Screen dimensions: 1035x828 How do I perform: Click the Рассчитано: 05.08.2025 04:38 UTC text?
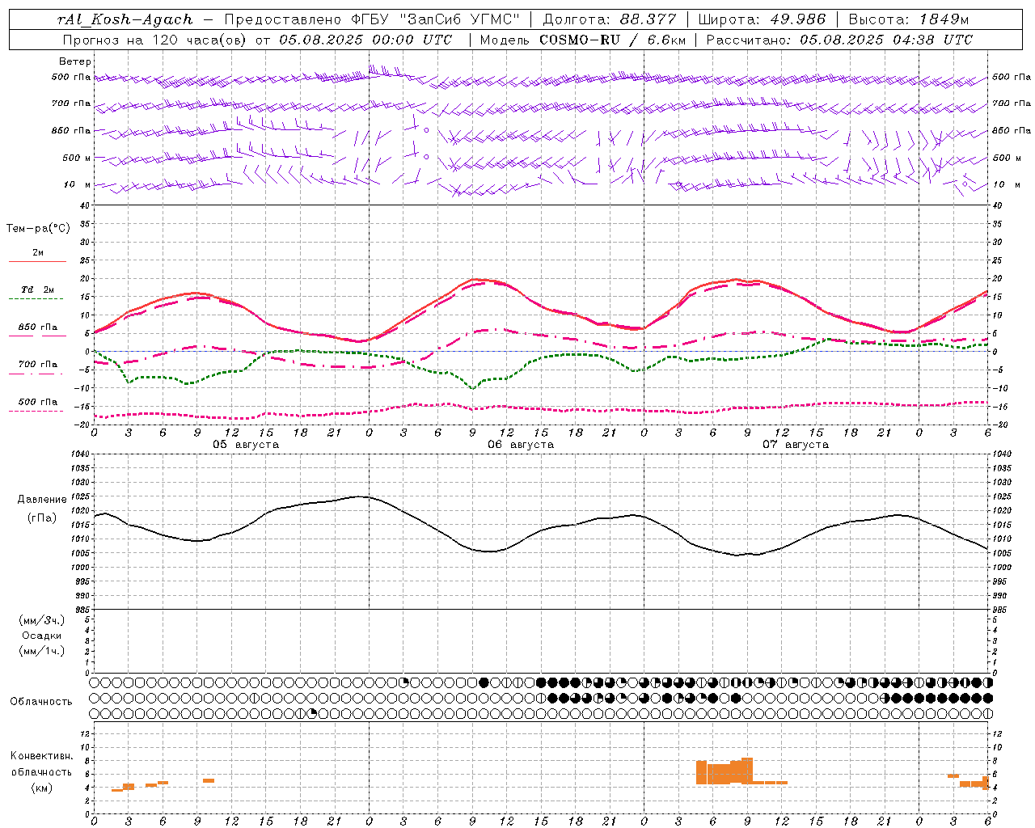(839, 40)
